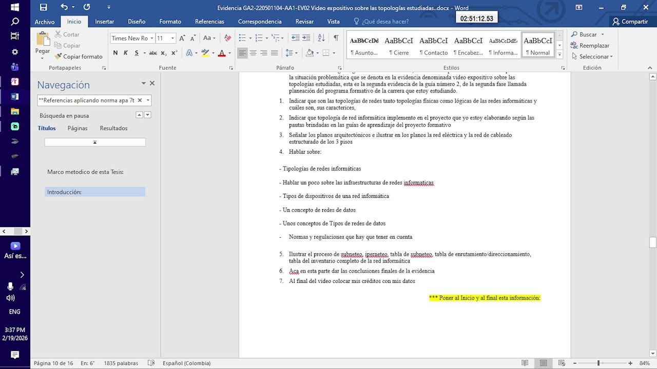Apply the Cierre style
The height and width of the screenshot is (369, 657).
[x=399, y=45]
